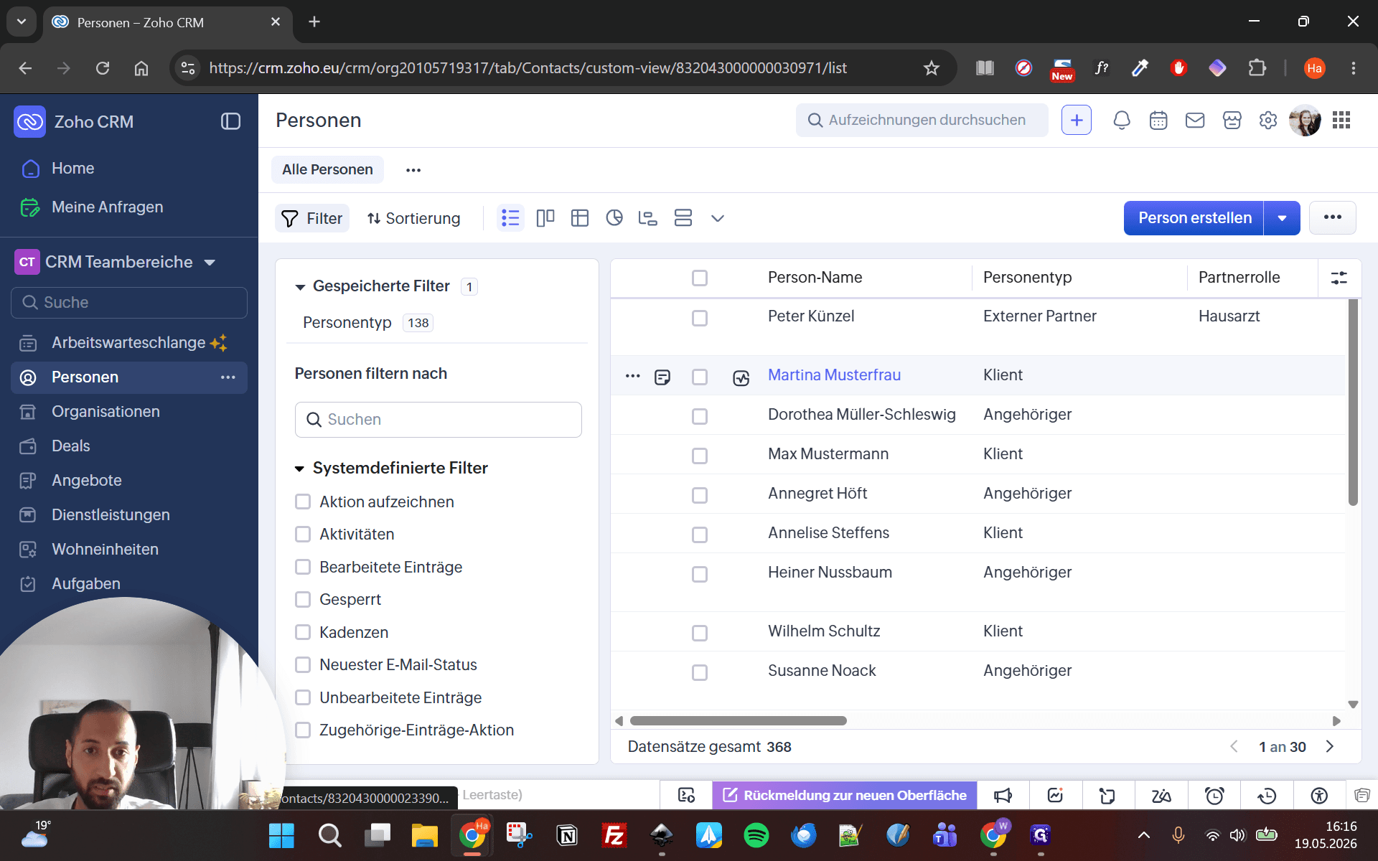Image resolution: width=1378 pixels, height=861 pixels.
Task: Click the horizontal scrollbar of the table
Action: [738, 720]
